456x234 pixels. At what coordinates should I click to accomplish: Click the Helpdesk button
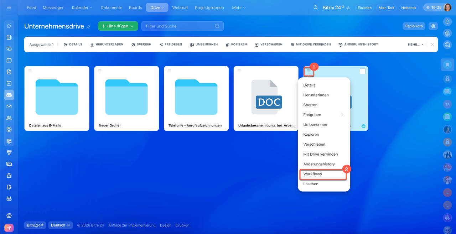click(x=408, y=7)
